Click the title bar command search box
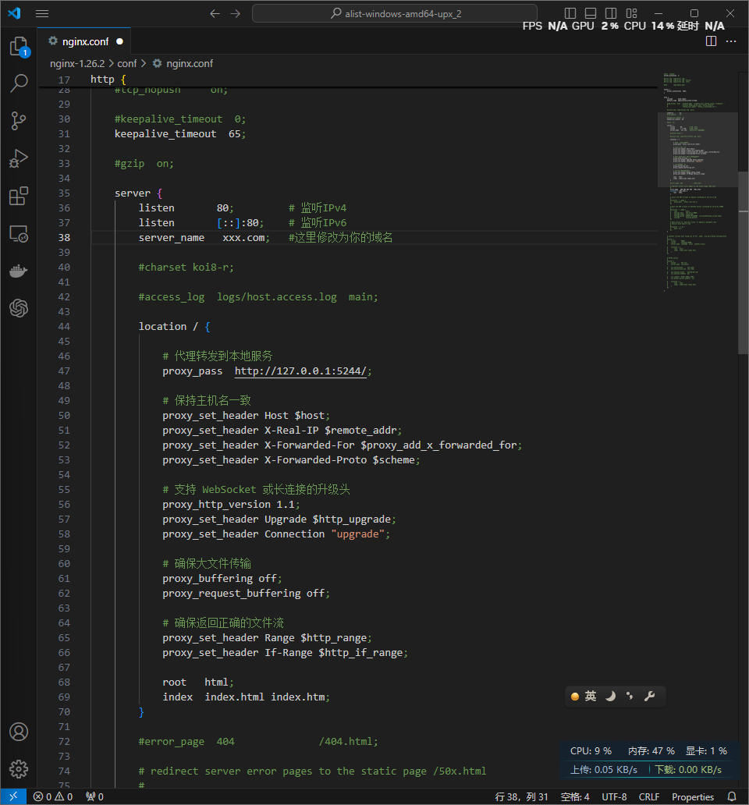 [395, 13]
